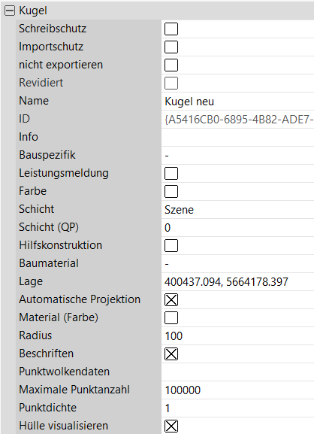Collapse the Kugel property group
Image resolution: width=314 pixels, height=434 pixels.
click(10, 11)
